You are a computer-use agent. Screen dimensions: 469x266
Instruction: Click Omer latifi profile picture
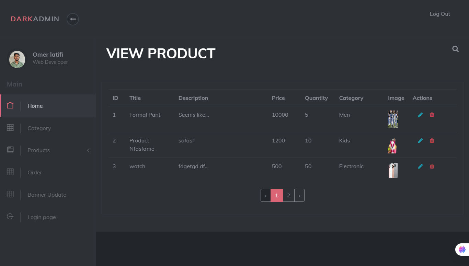pos(17,59)
